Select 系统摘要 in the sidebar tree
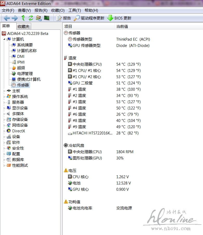The image size is (203, 235). pos(25,45)
